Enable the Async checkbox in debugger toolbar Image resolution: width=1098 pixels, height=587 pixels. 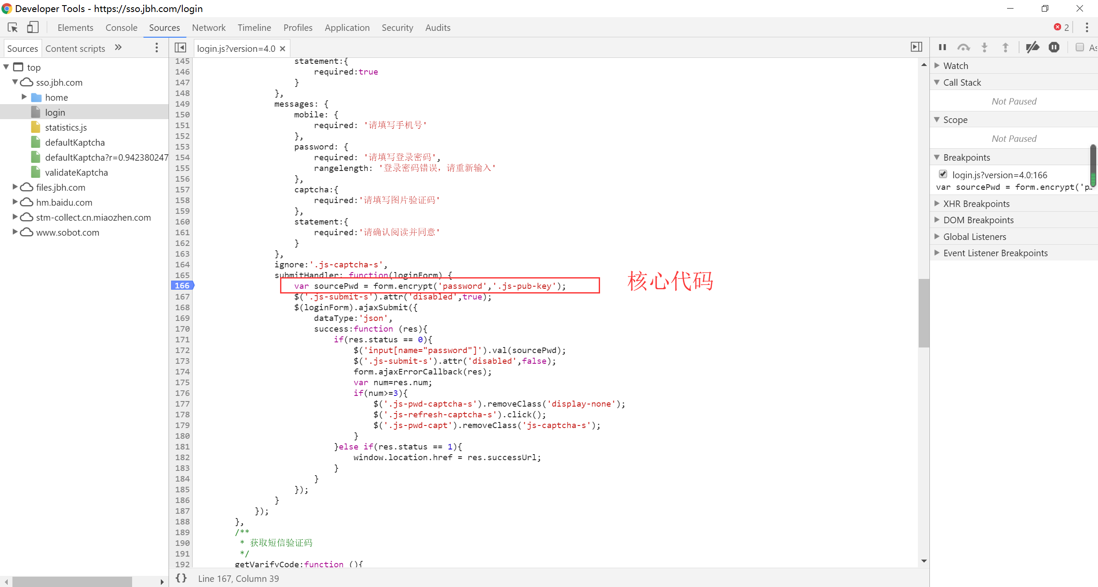pyautogui.click(x=1080, y=48)
